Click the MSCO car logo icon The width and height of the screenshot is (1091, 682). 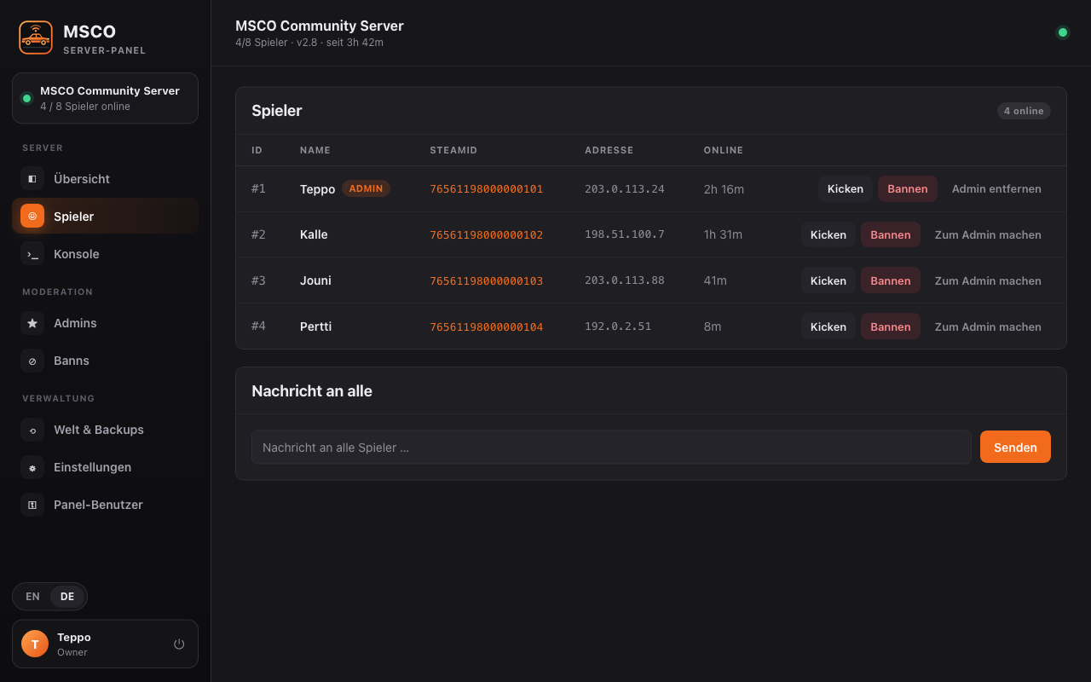click(x=36, y=38)
